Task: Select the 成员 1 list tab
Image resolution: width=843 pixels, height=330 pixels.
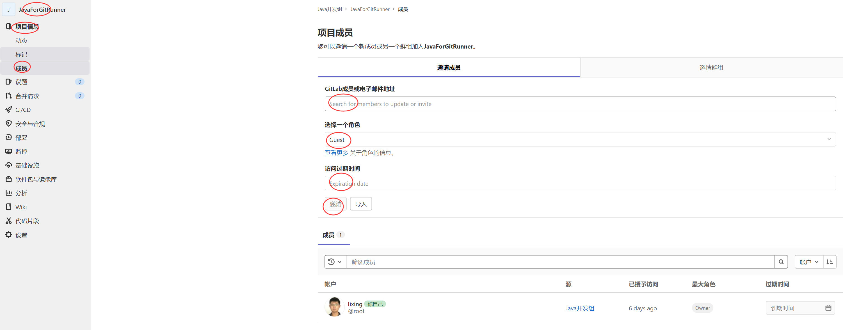Action: pyautogui.click(x=333, y=235)
